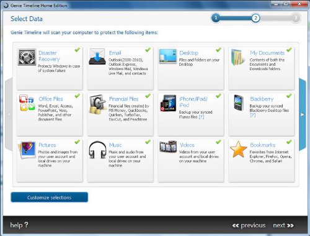This screenshot has height=236, width=310.
Task: Click the Pictures balloon photo icon
Action: point(27,150)
